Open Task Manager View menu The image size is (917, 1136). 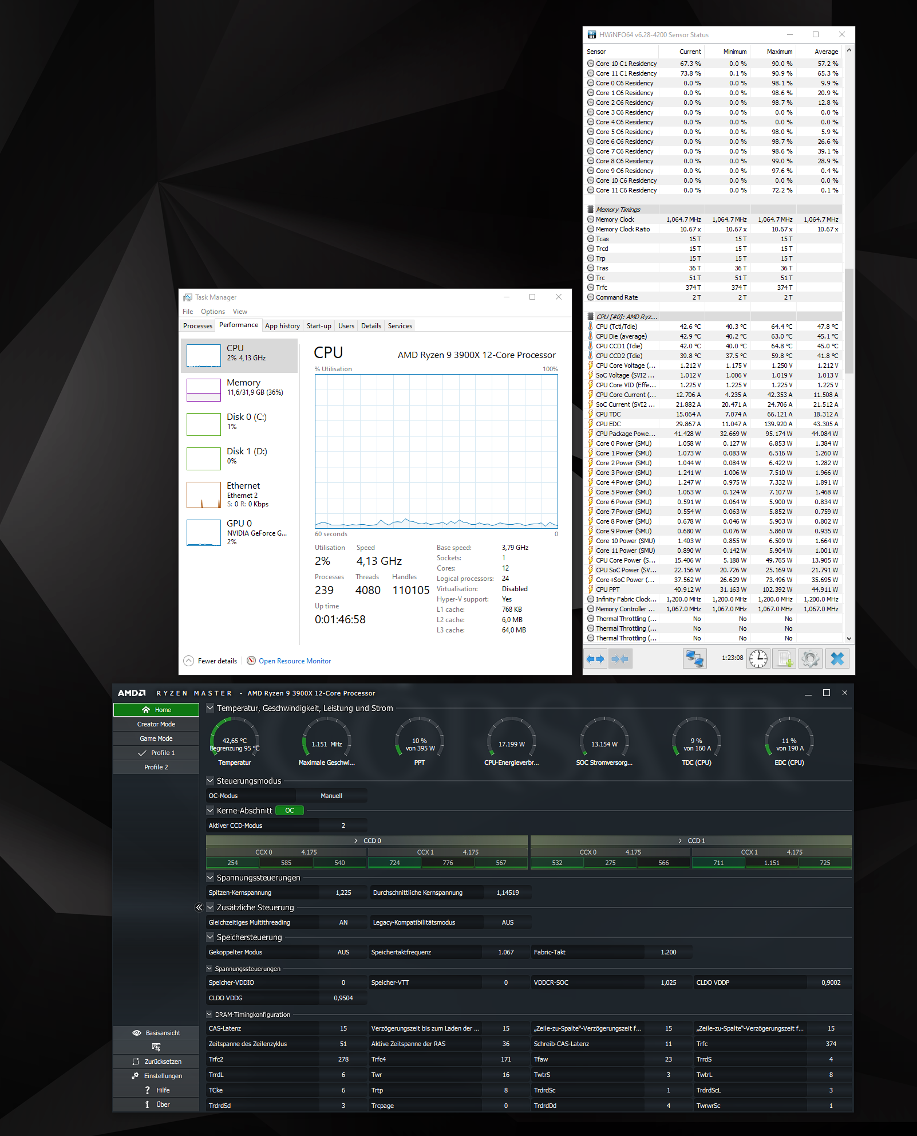coord(240,312)
